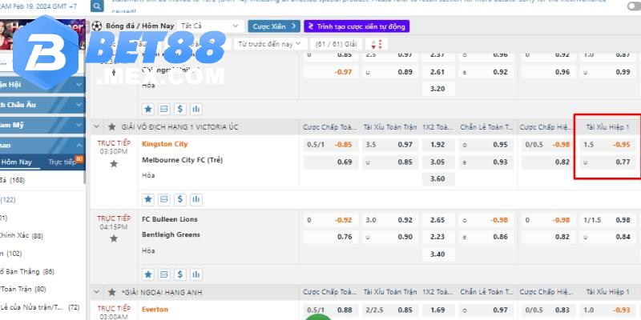
Task: Collapse the Victoria Úc league section
Action: (98, 127)
